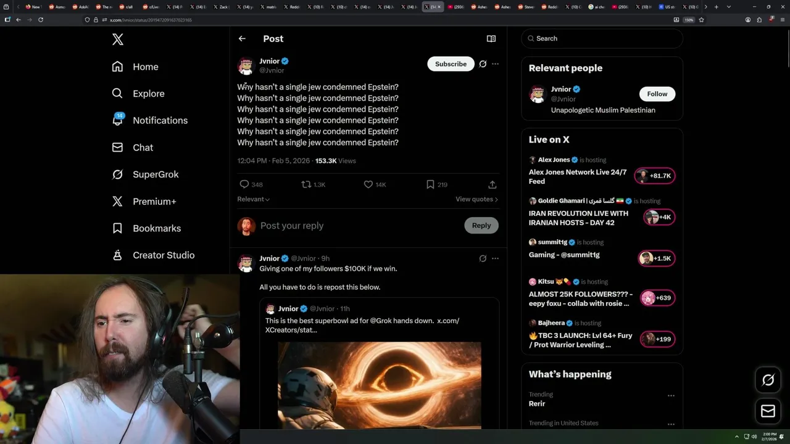The image size is (790, 444).
Task: Follow Jvnior in Relevant people
Action: 657,94
